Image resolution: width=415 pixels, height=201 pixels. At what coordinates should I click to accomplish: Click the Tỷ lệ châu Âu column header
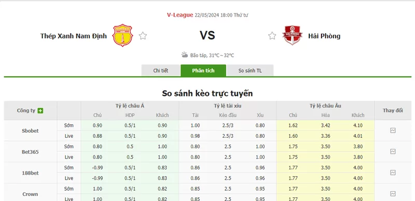[325, 106]
